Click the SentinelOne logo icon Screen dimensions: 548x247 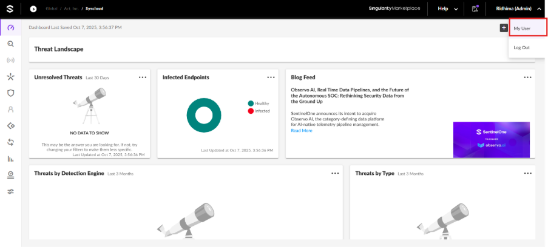coord(10,8)
